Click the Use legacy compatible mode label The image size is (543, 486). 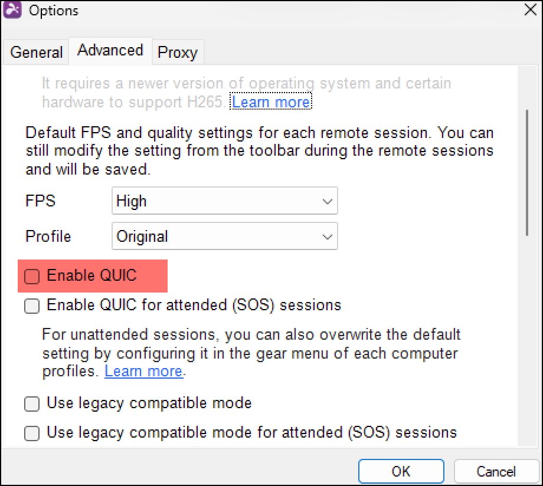tap(149, 403)
